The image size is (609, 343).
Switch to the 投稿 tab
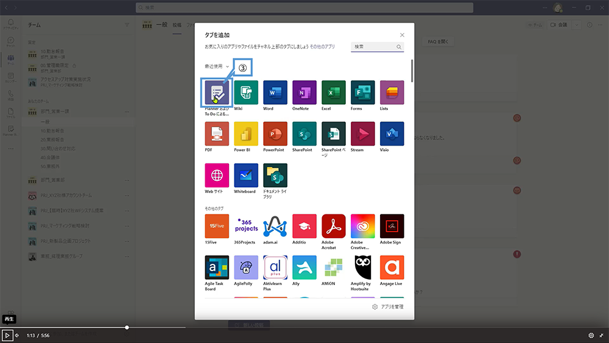click(177, 25)
